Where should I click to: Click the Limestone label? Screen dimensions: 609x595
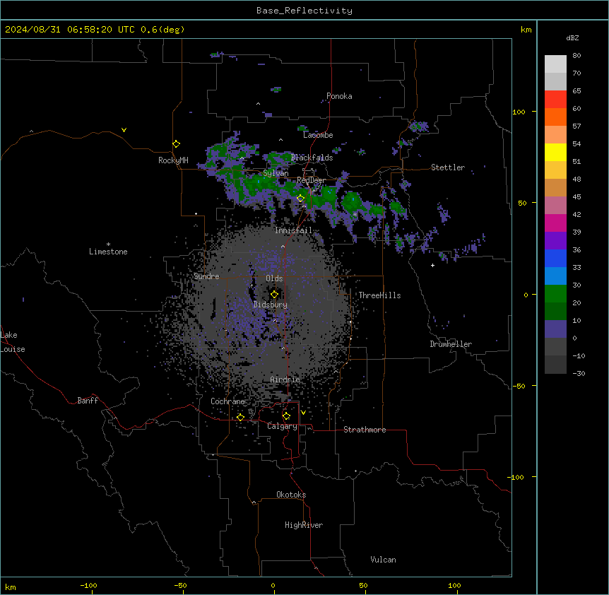click(x=108, y=252)
